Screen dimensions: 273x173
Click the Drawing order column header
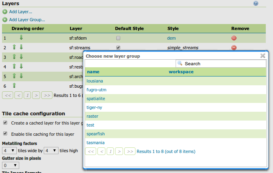tap(28, 28)
